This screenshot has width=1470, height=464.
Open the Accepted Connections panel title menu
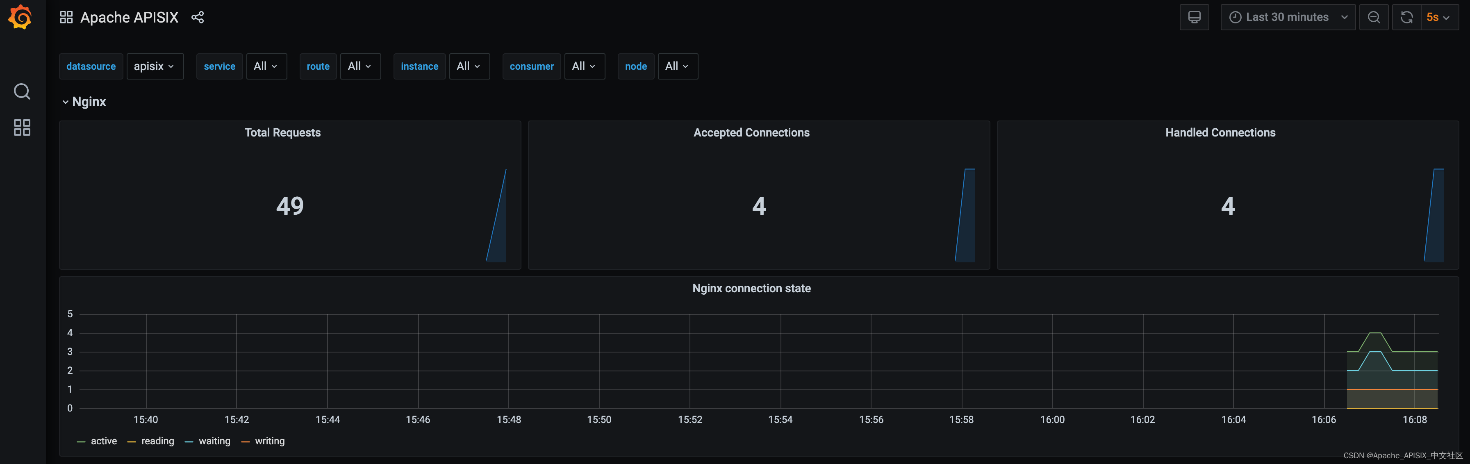(751, 132)
